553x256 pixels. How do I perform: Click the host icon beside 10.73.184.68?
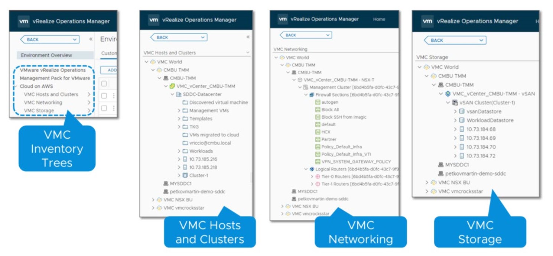(462, 129)
